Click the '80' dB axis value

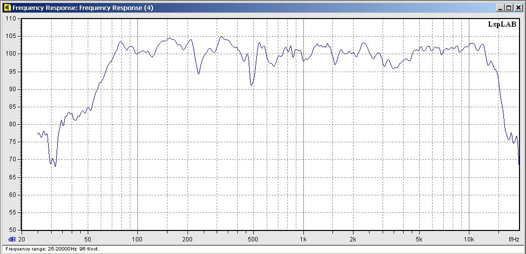click(13, 124)
